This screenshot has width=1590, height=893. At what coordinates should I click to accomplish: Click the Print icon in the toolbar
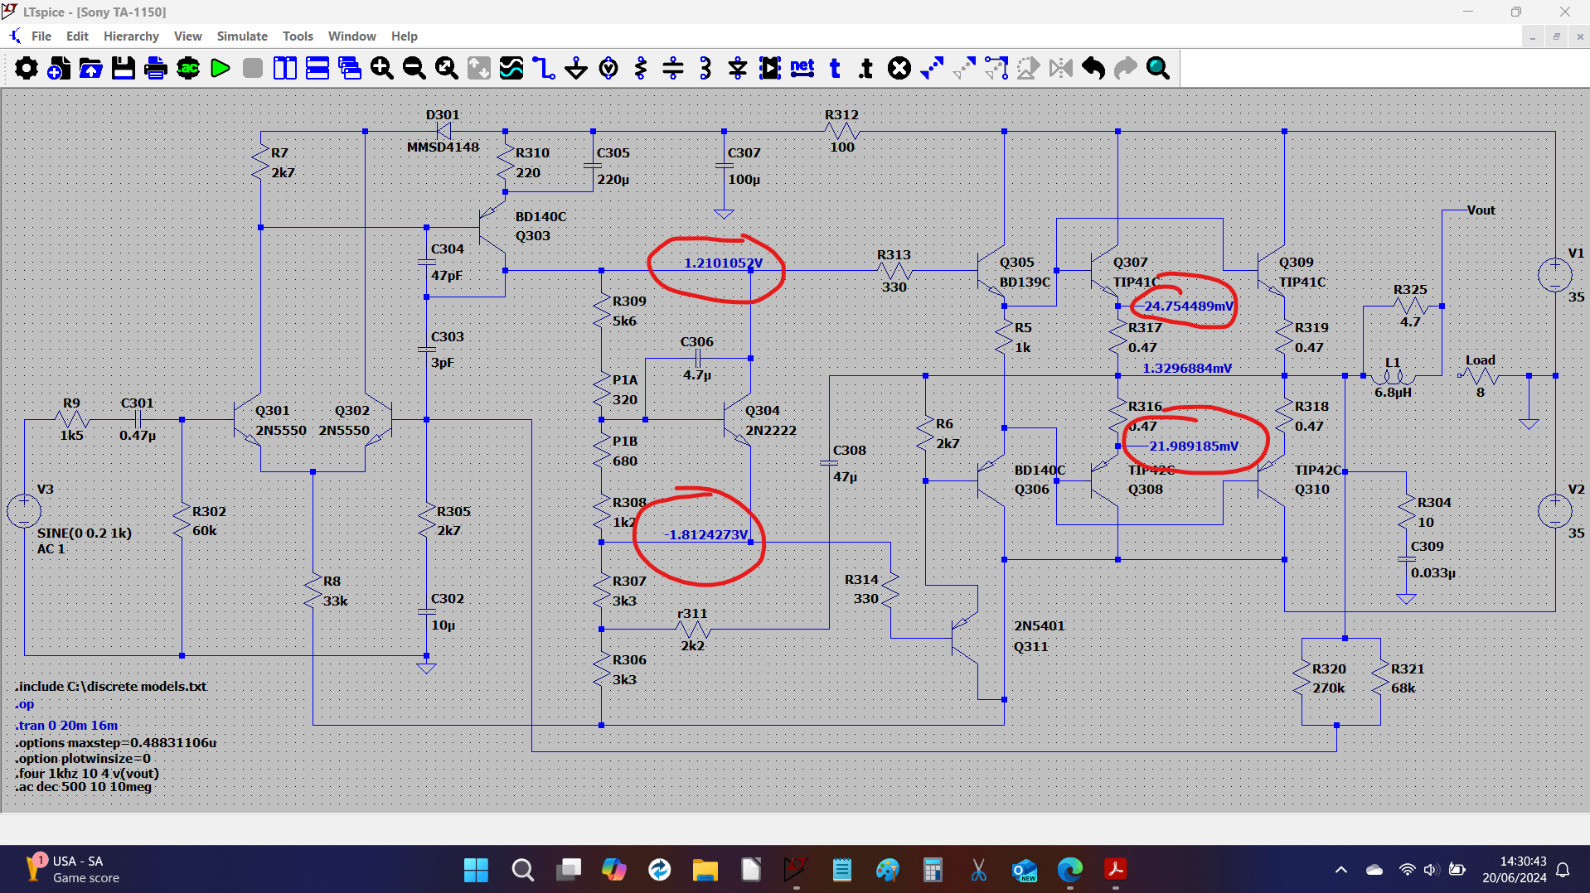(x=156, y=68)
